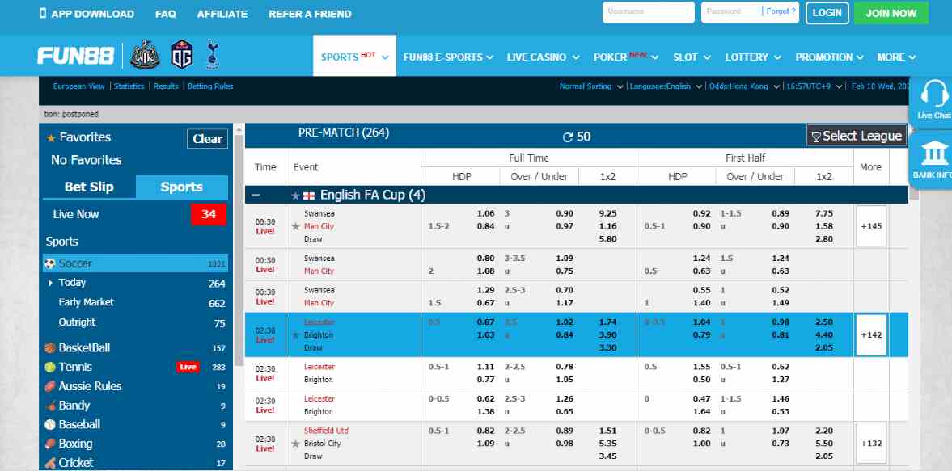Click the refresh countdown icon
The height and width of the screenshot is (471, 952).
tap(568, 137)
